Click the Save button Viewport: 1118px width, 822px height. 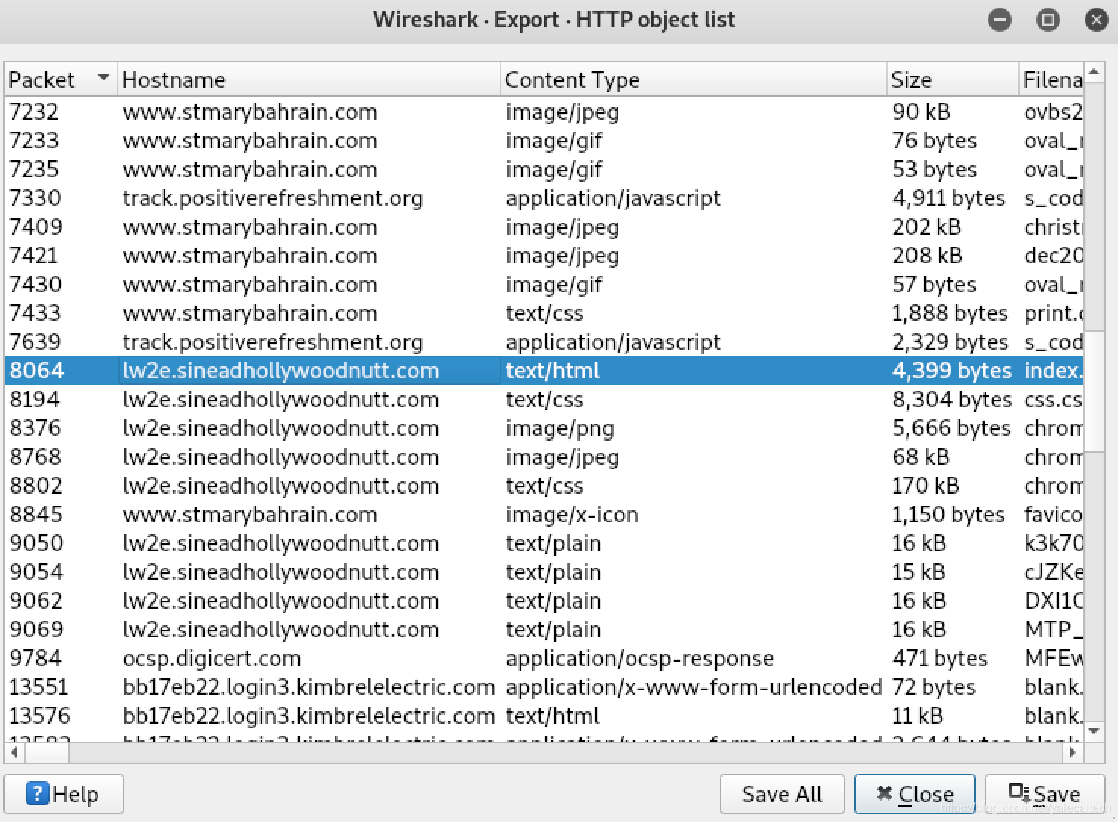1045,794
